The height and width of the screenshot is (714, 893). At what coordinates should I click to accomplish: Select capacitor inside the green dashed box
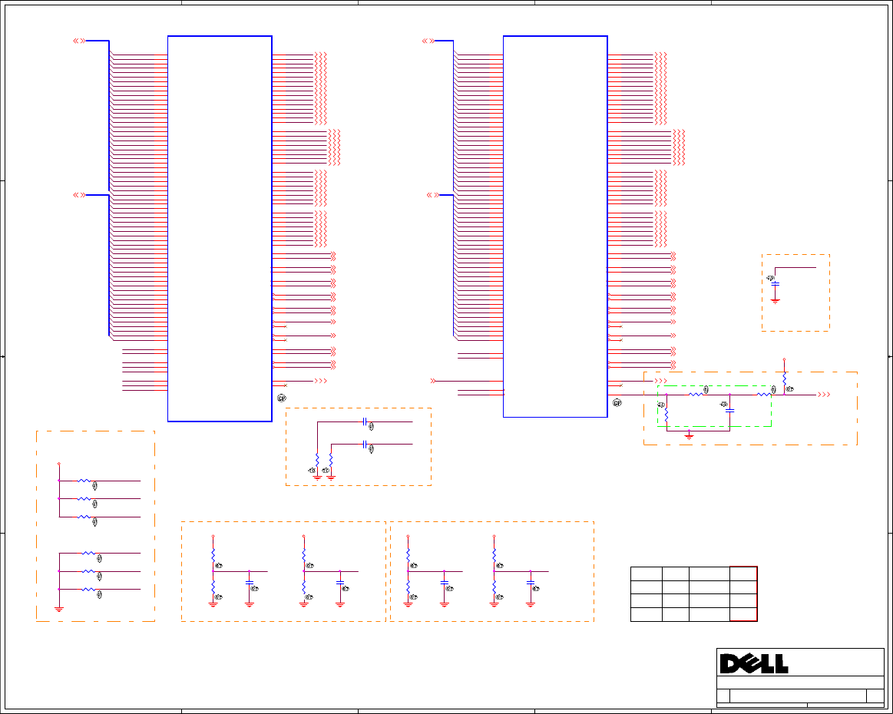point(730,410)
